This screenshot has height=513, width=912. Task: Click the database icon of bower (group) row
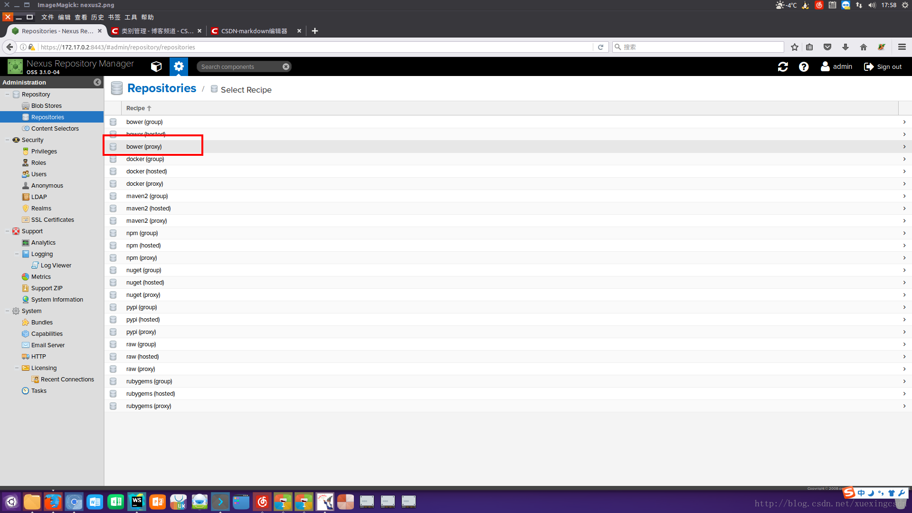point(113,122)
